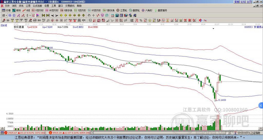Select the hand pan tool
The width and height of the screenshot is (263, 140).
89,15
